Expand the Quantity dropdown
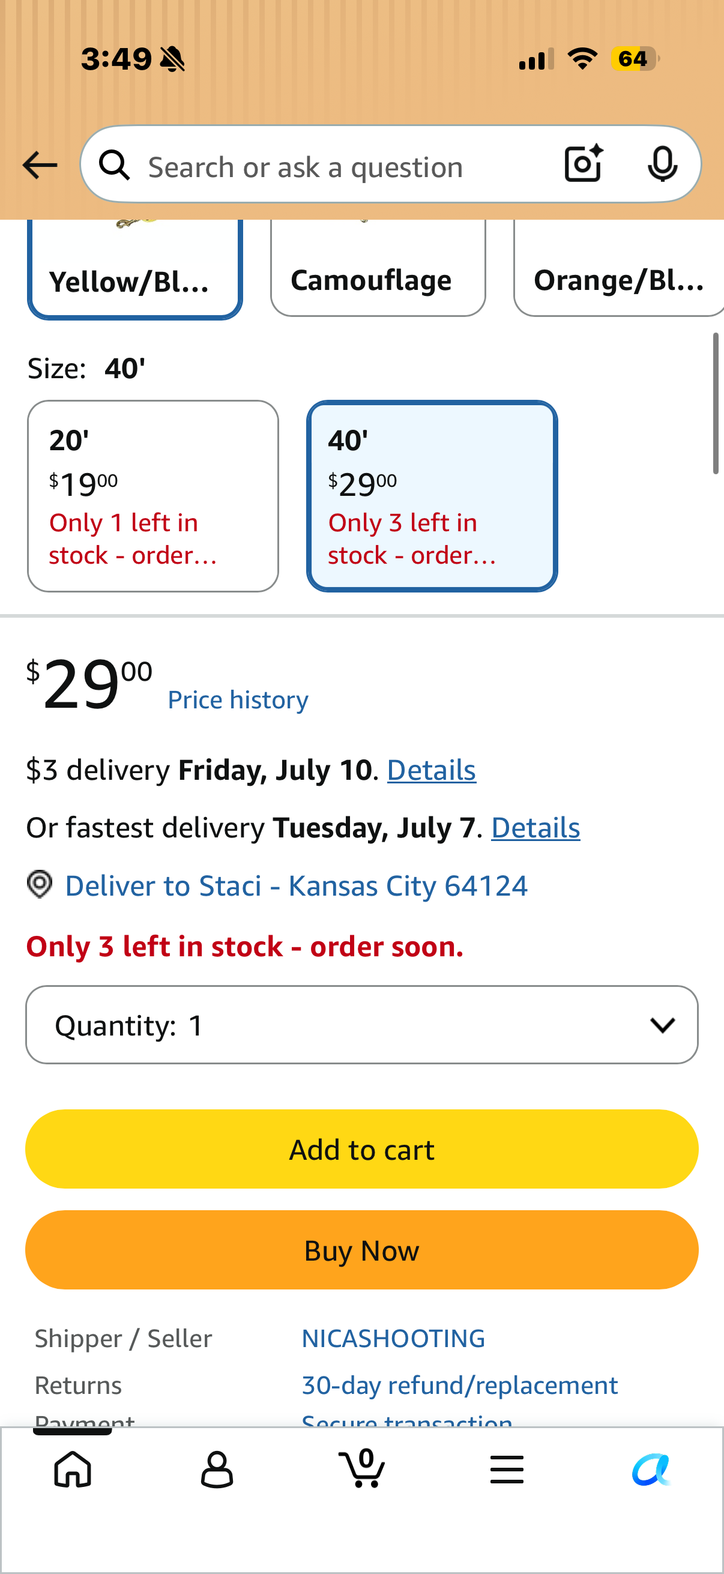This screenshot has height=1574, width=724. pyautogui.click(x=361, y=1025)
